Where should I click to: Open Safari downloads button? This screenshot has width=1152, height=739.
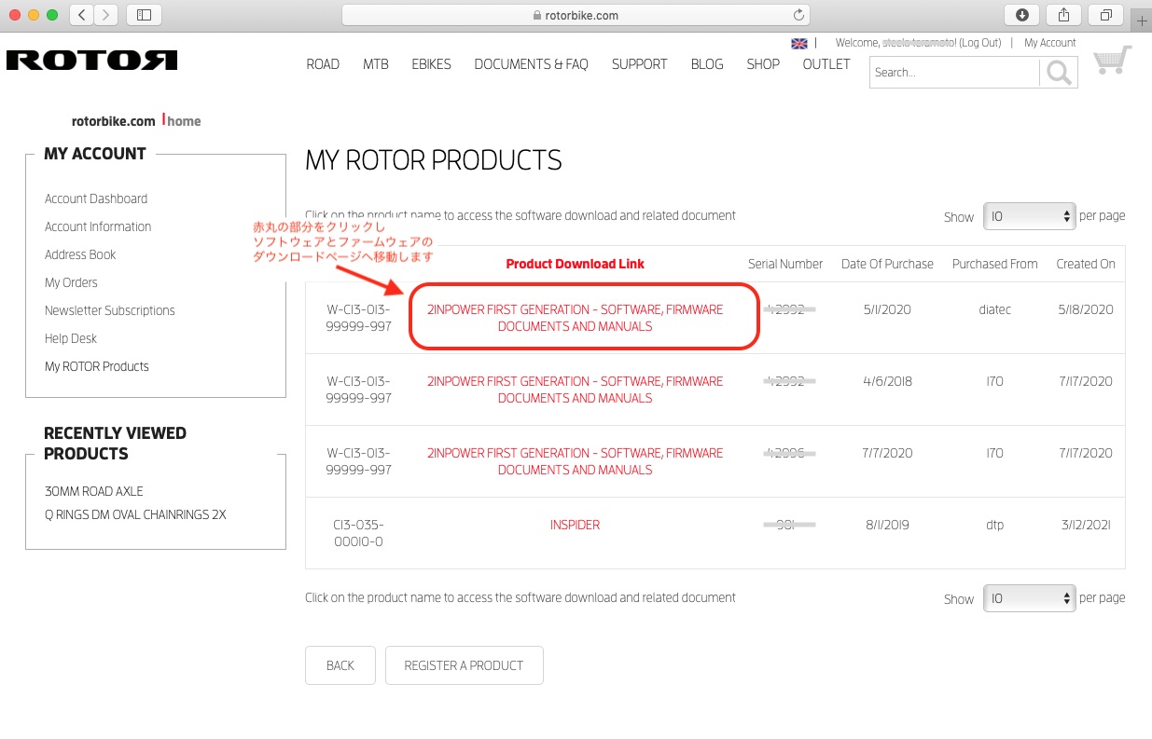[x=1021, y=15]
